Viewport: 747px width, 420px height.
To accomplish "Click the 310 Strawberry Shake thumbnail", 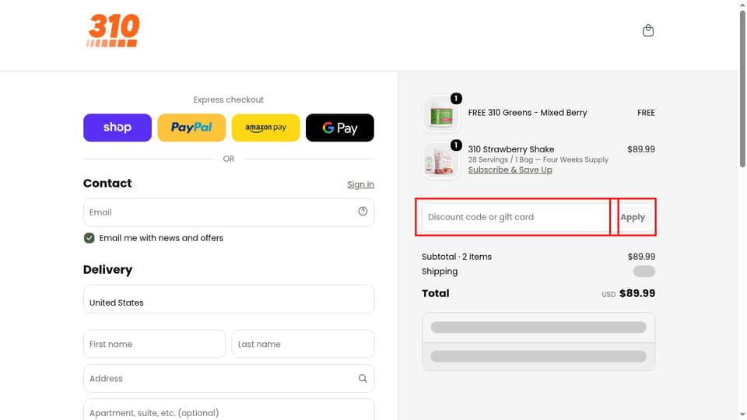I will [x=441, y=161].
